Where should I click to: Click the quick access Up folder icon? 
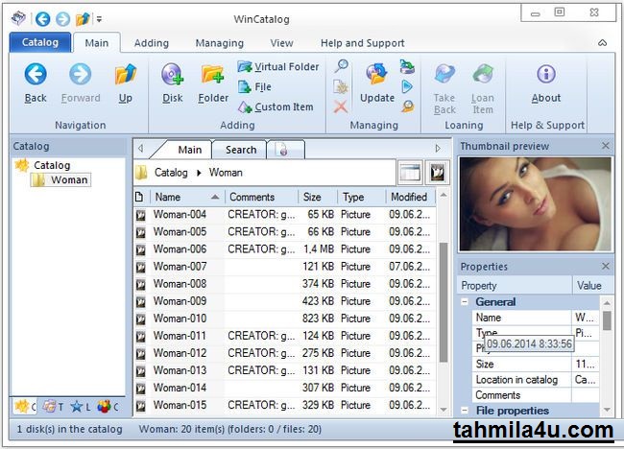(x=83, y=18)
